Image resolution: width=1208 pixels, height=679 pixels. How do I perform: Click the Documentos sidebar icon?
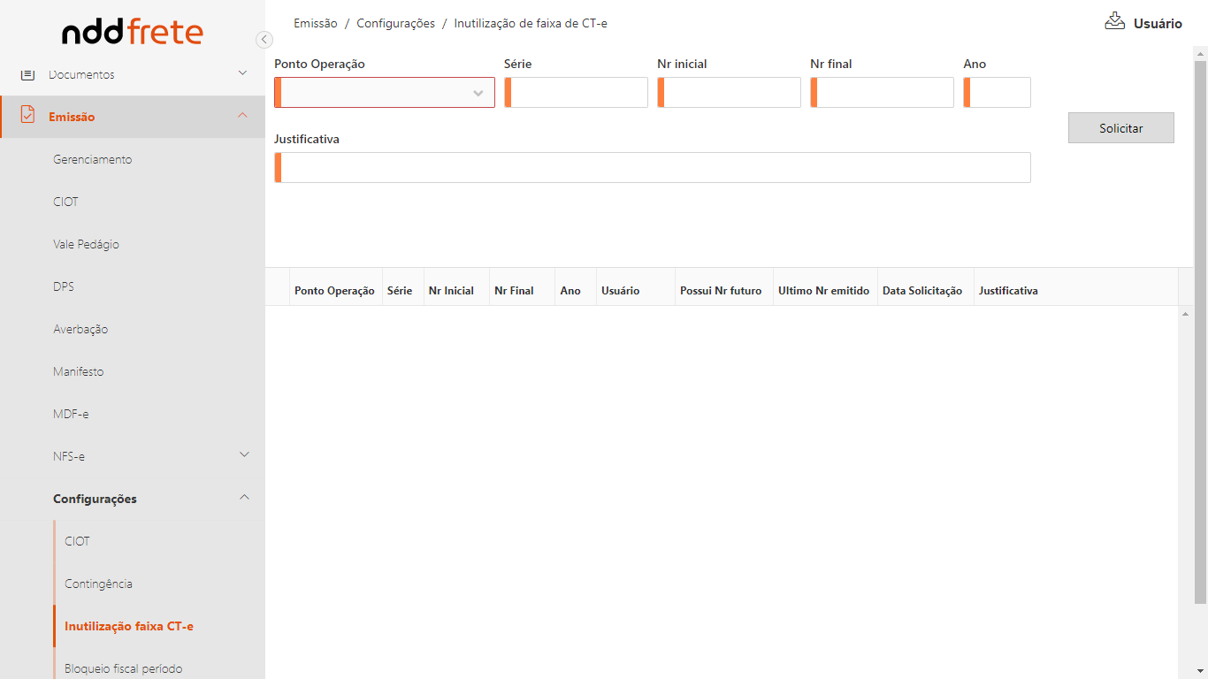pyautogui.click(x=27, y=74)
